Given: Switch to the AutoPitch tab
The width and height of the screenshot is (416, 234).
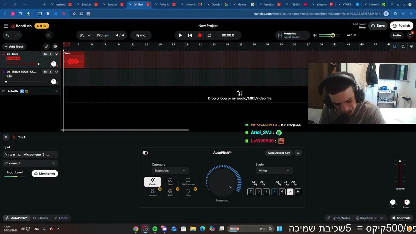Looking at the screenshot, I should pos(16,218).
